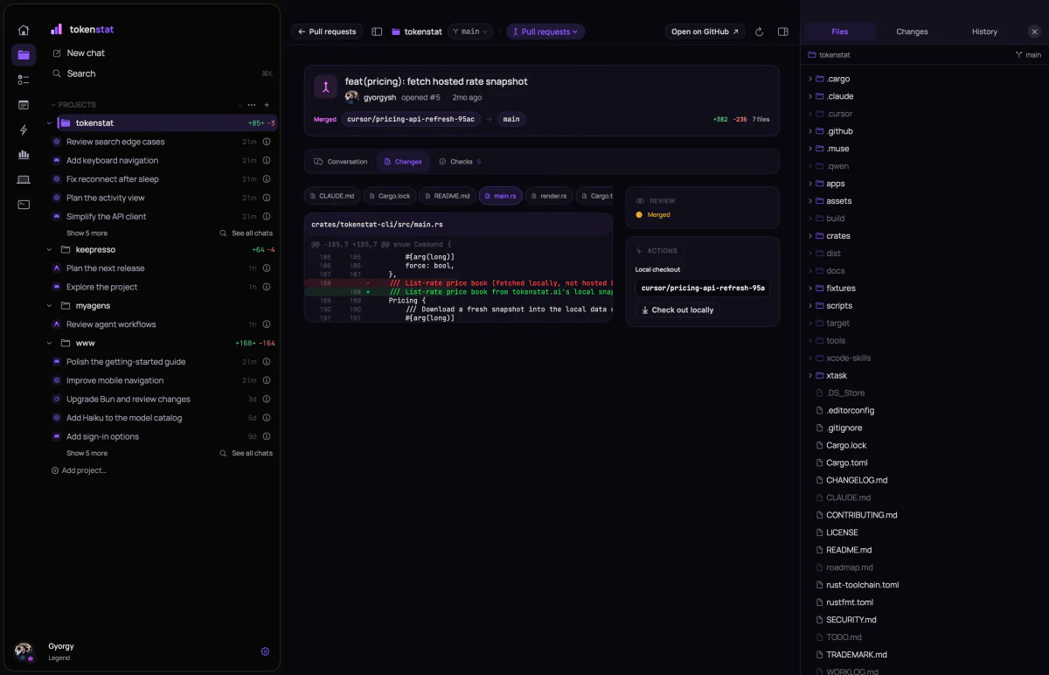Open the laptop devices rail icon

[x=24, y=180]
